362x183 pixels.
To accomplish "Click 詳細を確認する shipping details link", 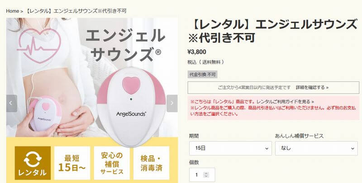I will 312,88.
